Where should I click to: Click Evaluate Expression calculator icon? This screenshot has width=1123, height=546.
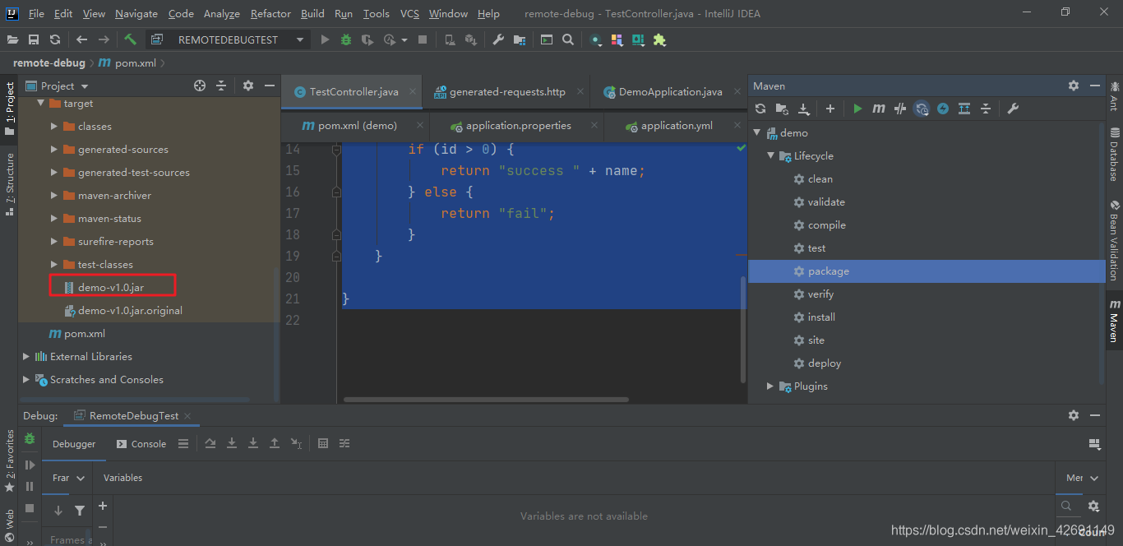click(323, 443)
